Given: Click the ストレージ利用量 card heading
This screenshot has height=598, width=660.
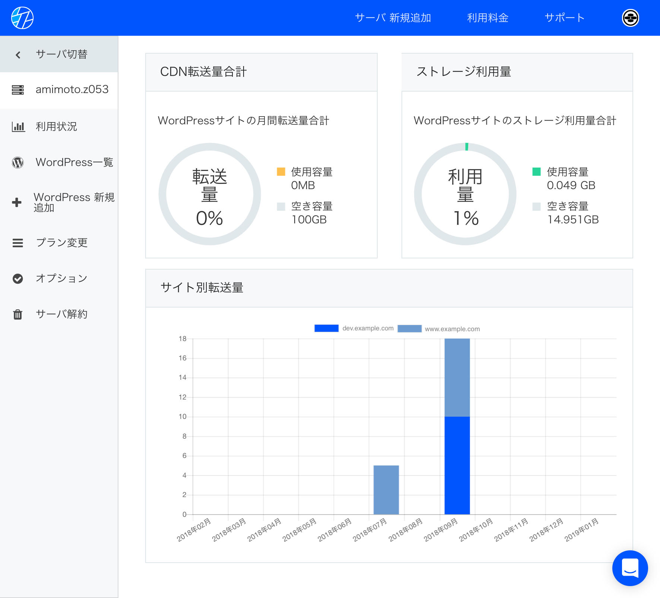Looking at the screenshot, I should point(464,72).
